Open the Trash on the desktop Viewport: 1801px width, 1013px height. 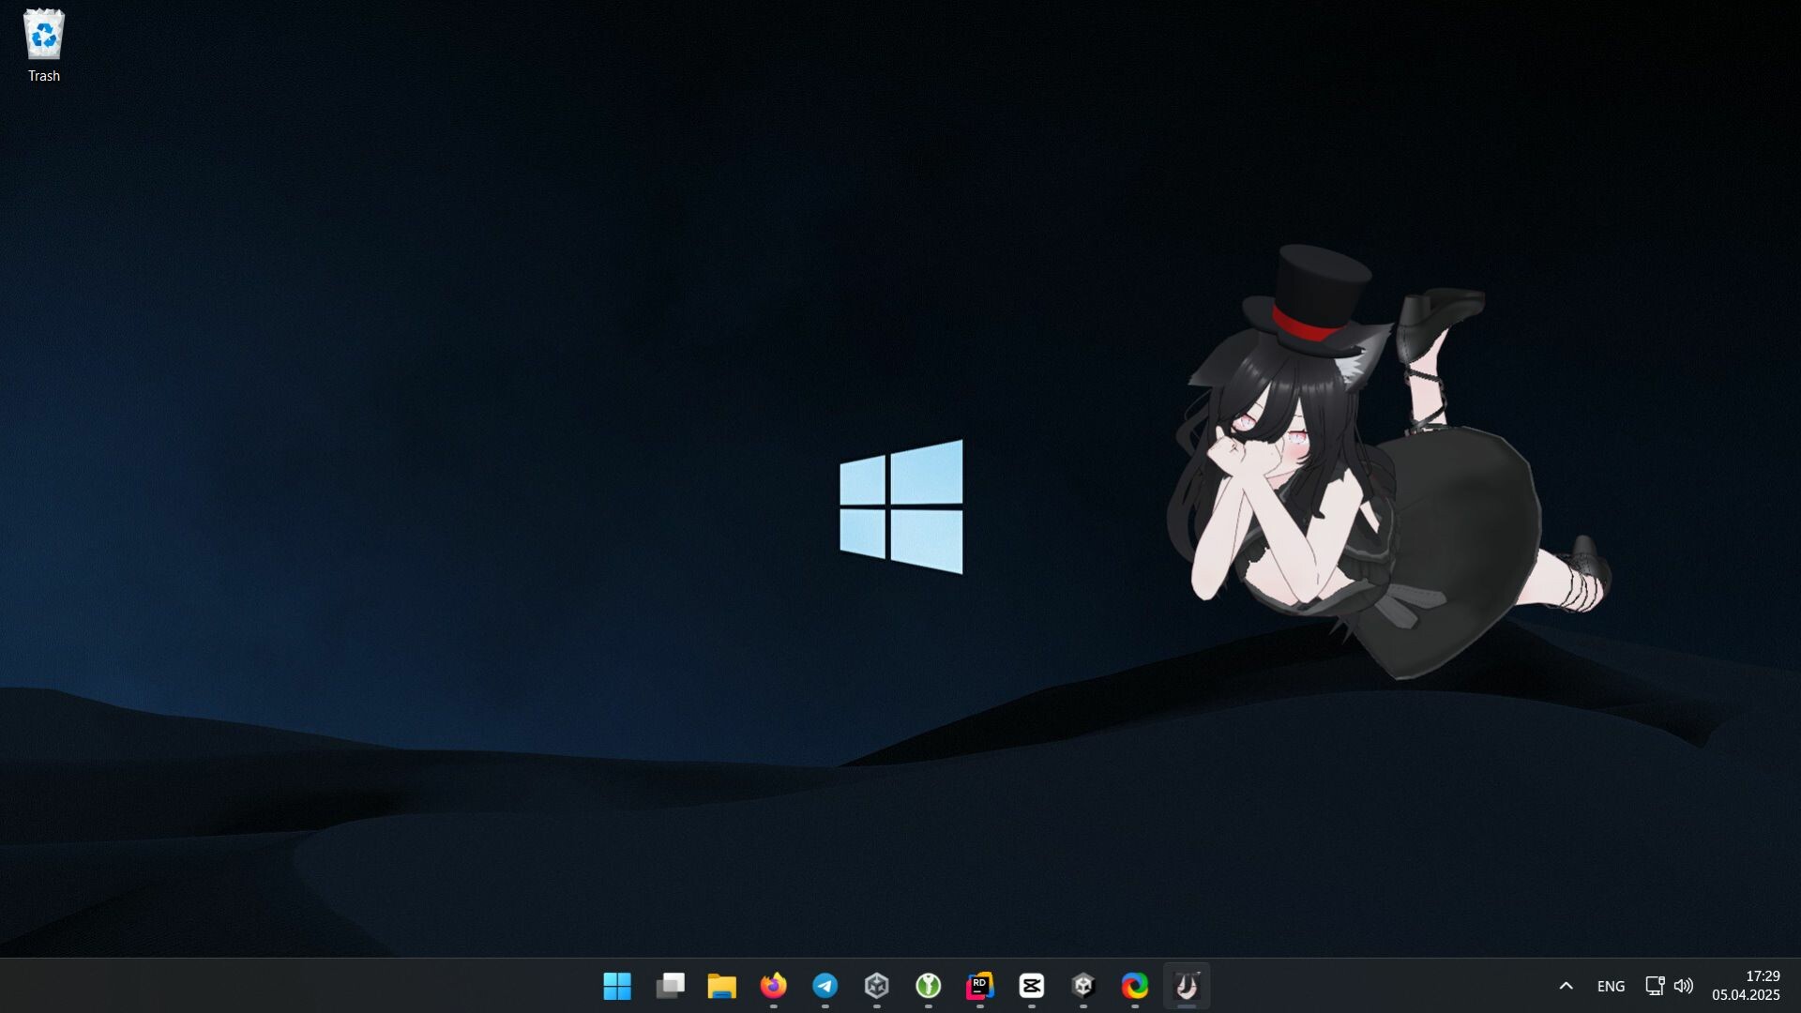[43, 36]
